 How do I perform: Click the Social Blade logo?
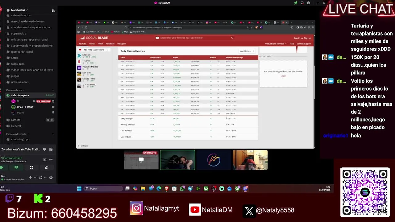click(93, 38)
